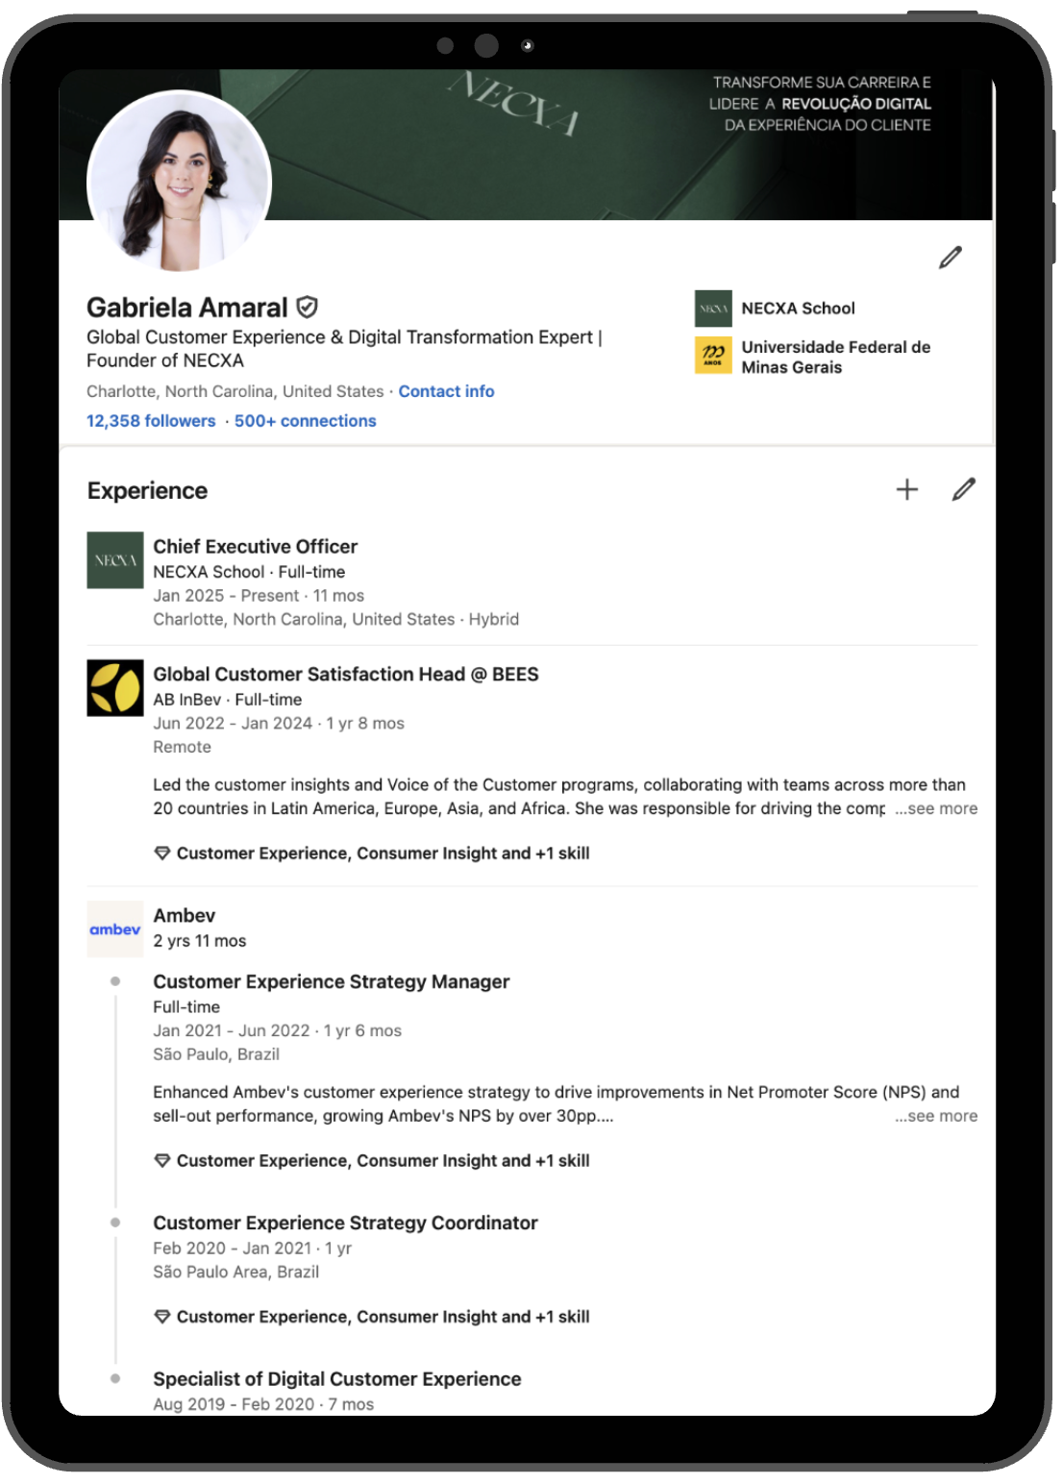Viewport: 1063px width, 1484px height.
Task: Click the verification shield badge beside name
Action: (307, 308)
